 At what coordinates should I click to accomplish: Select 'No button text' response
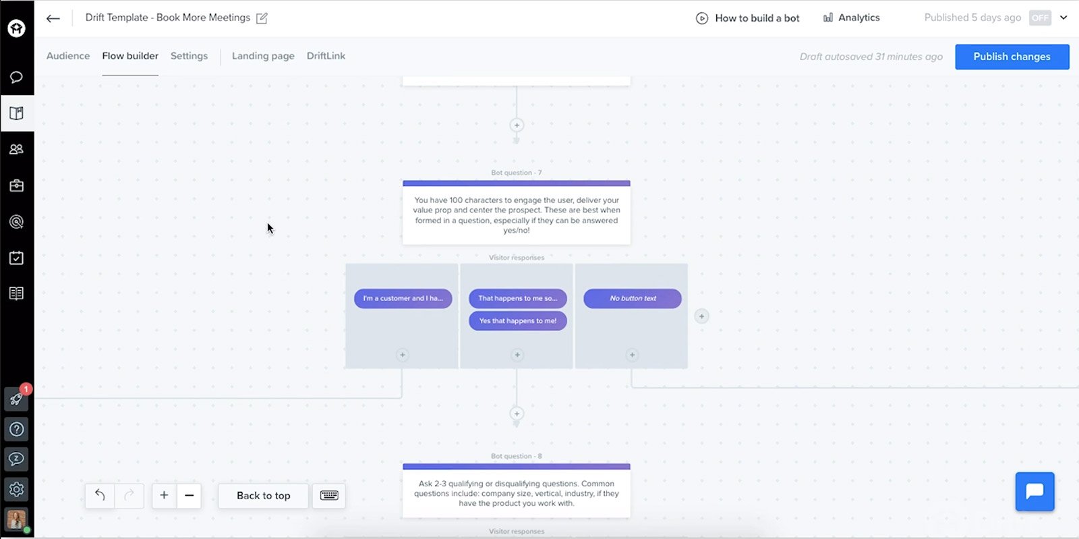pyautogui.click(x=633, y=298)
